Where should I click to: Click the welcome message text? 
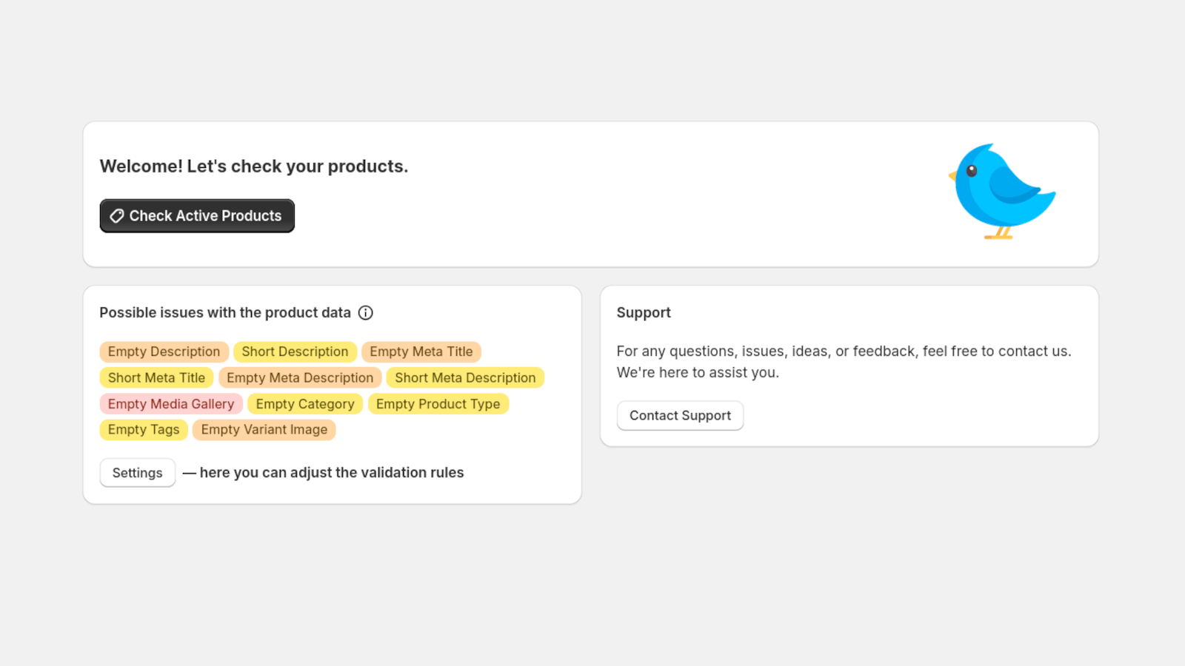253,166
